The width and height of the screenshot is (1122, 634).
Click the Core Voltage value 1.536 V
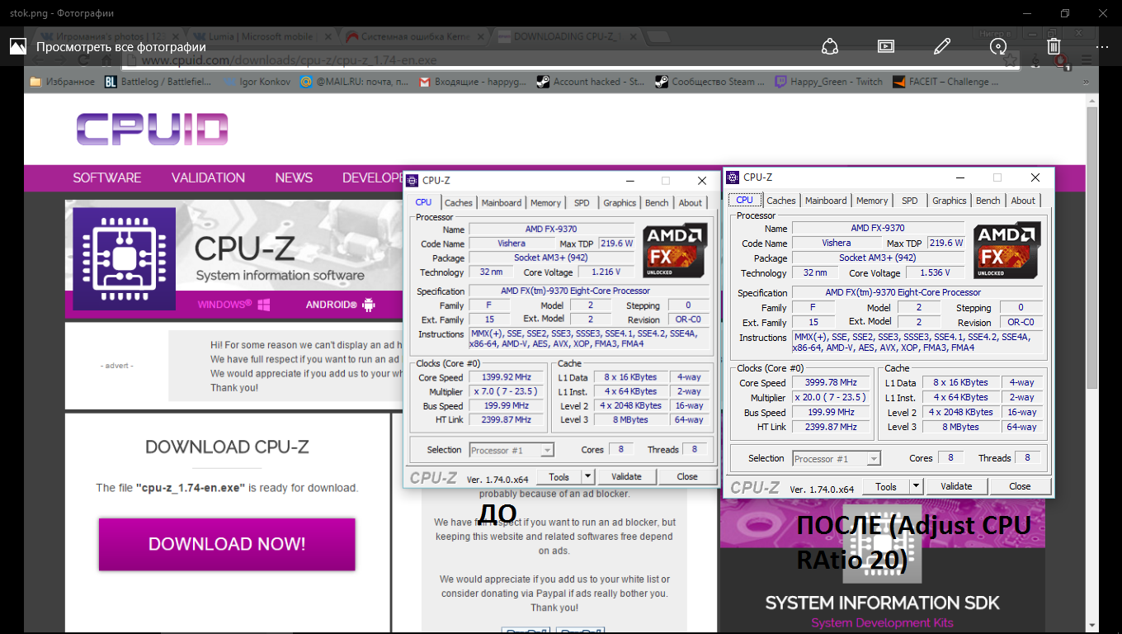tap(935, 272)
